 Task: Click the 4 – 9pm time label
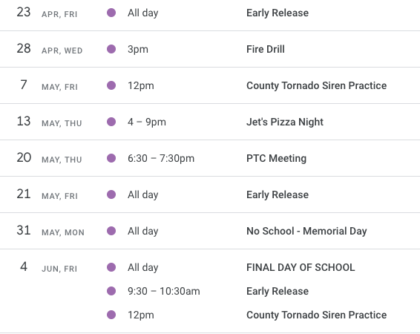[146, 122]
